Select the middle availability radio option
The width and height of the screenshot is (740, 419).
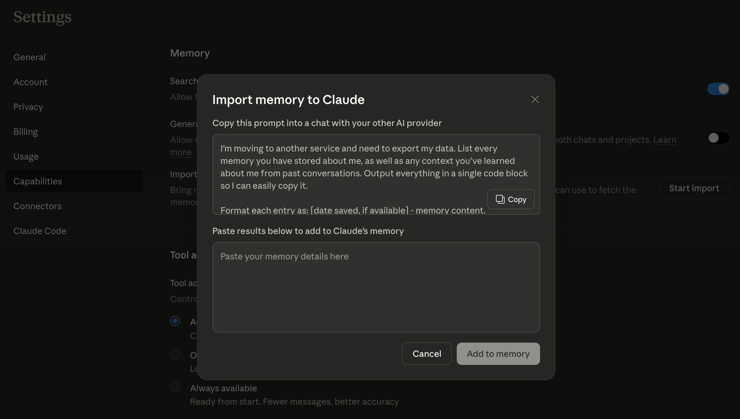175,354
